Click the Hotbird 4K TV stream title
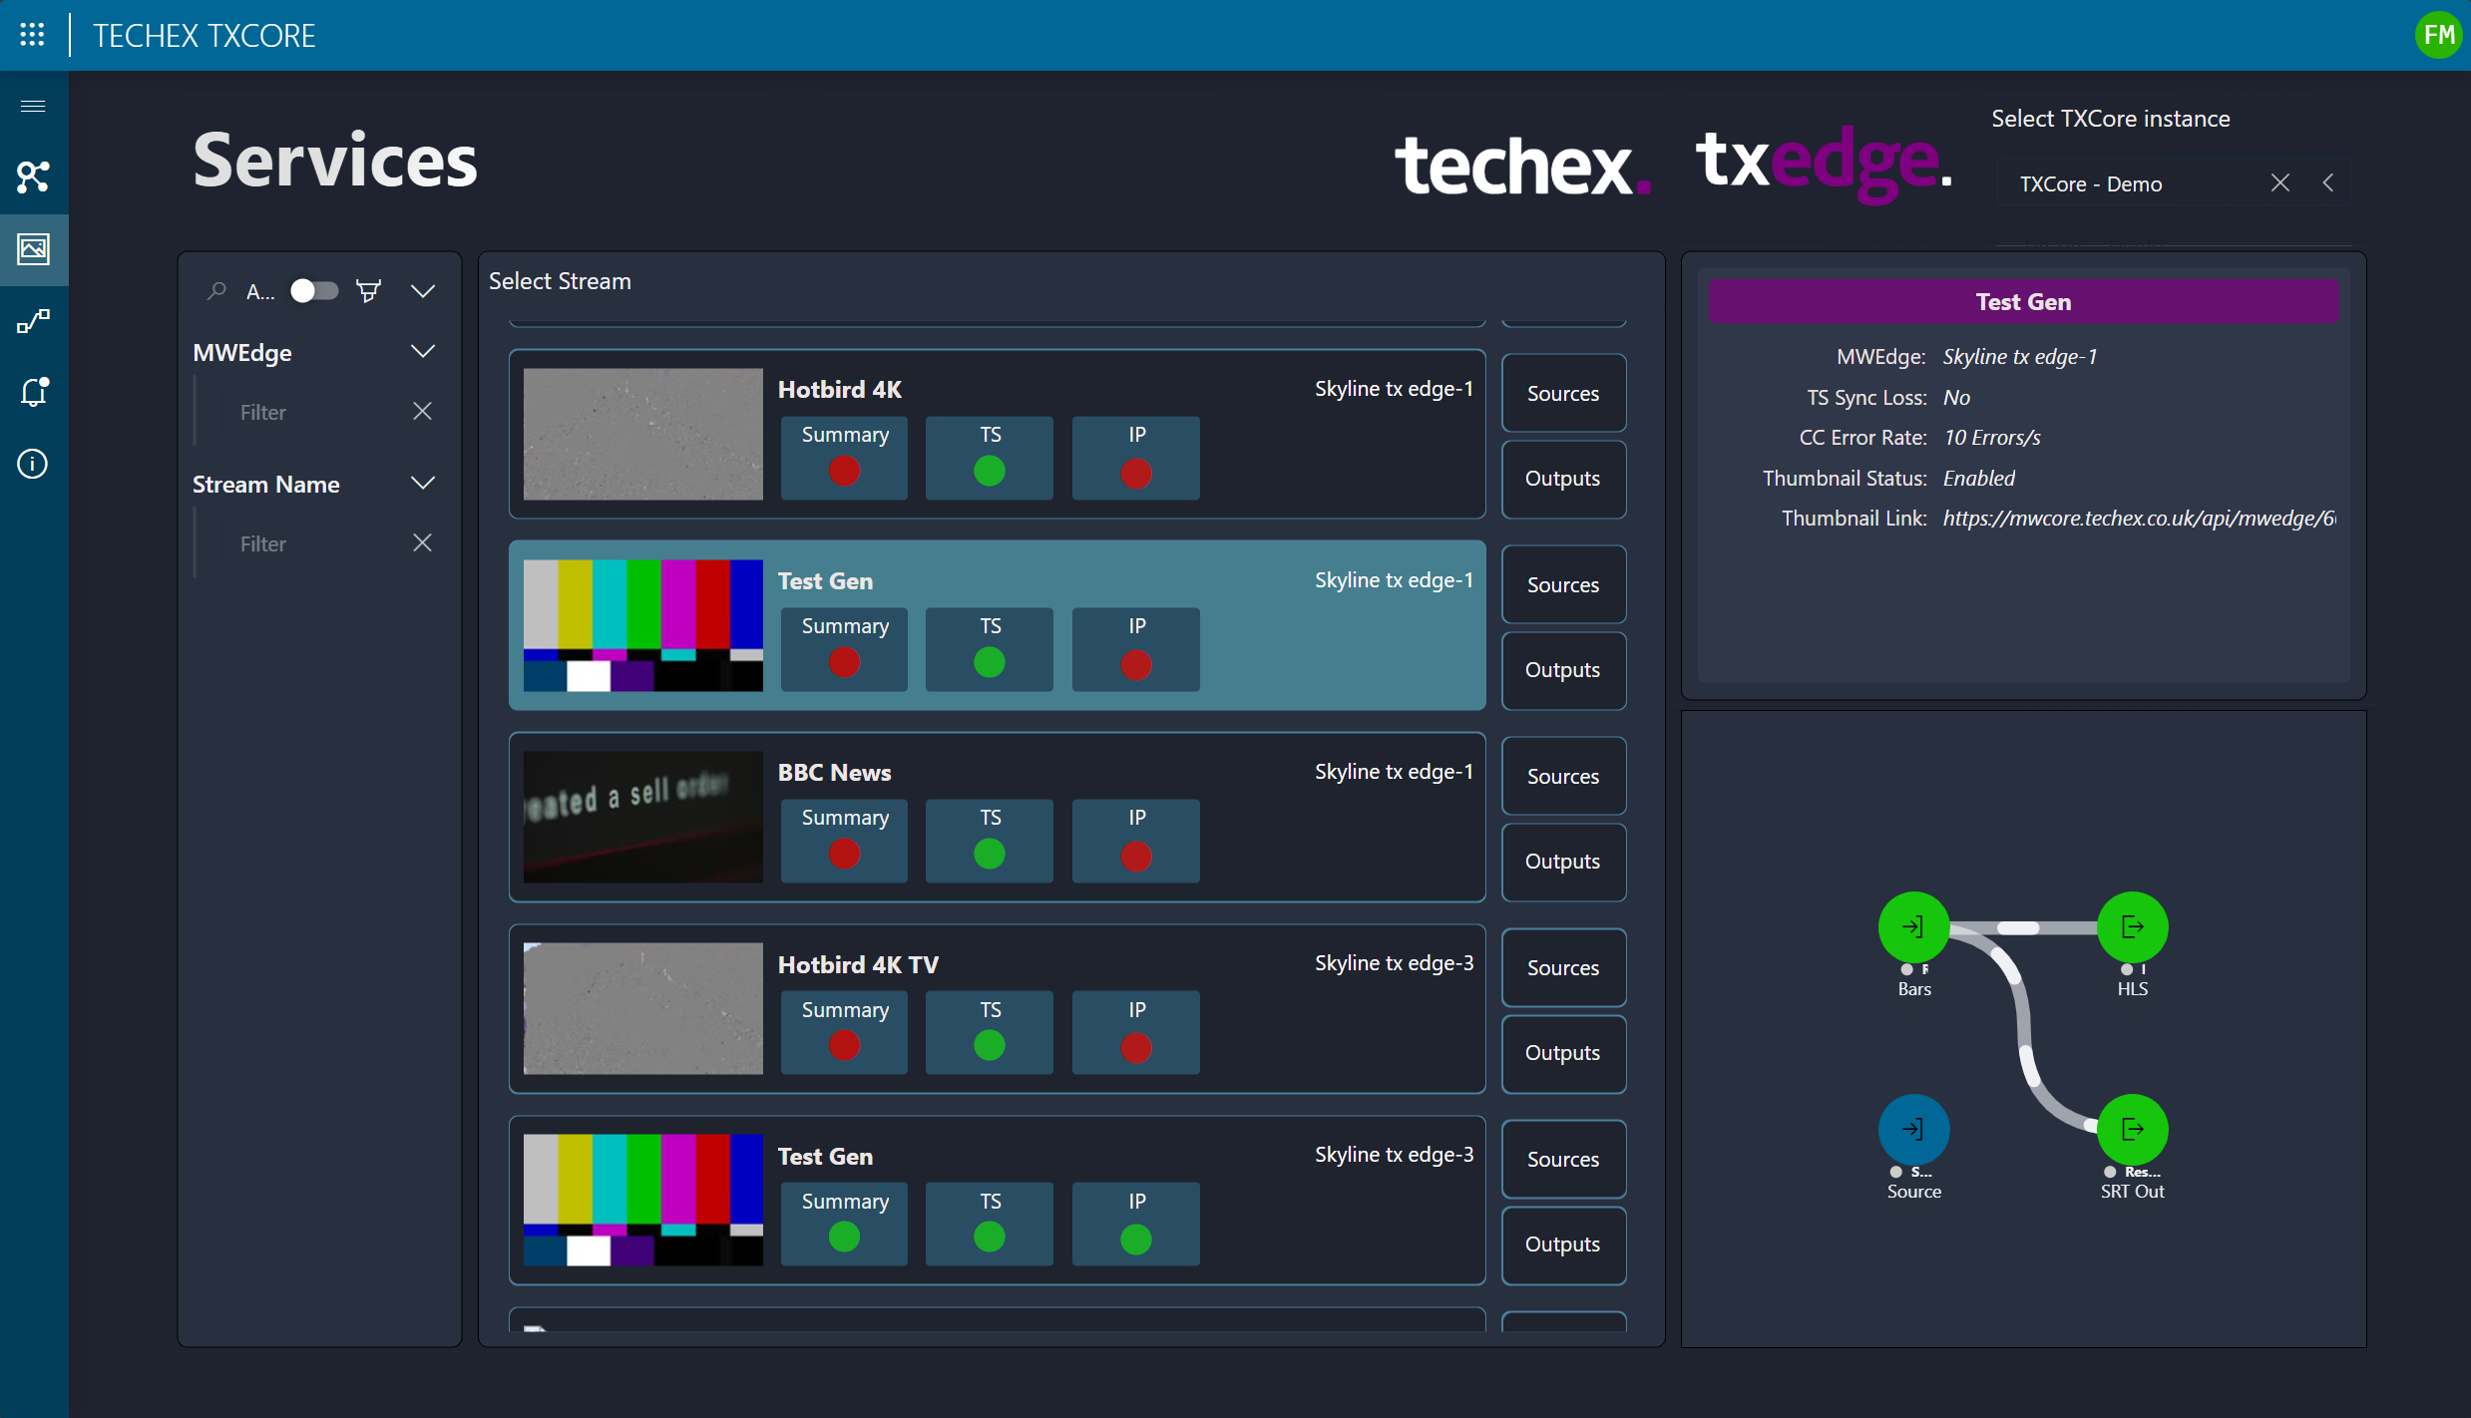2471x1418 pixels. [x=858, y=964]
